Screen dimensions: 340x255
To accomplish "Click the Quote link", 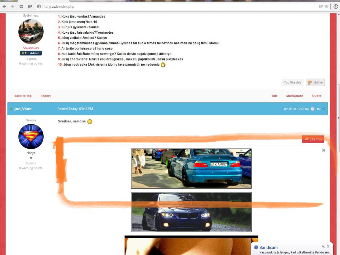I will pyautogui.click(x=317, y=96).
